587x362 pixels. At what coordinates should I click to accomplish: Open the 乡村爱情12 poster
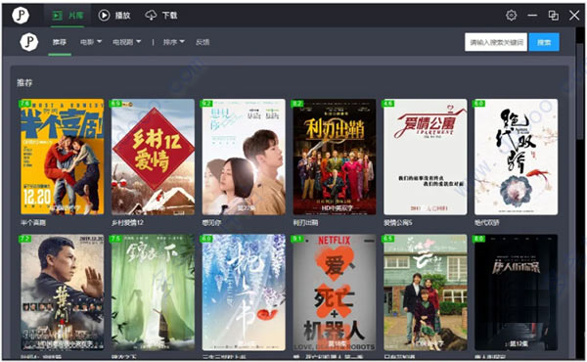tap(154, 157)
